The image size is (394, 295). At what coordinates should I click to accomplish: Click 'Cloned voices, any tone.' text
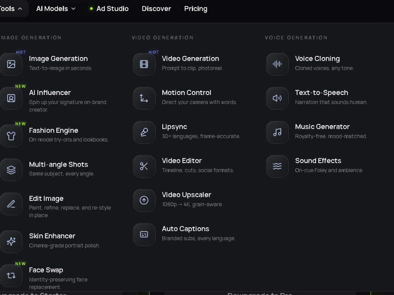tap(324, 68)
